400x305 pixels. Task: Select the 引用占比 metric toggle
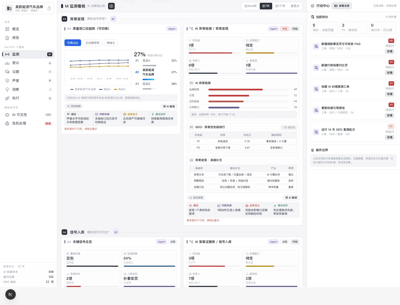pyautogui.click(x=73, y=43)
